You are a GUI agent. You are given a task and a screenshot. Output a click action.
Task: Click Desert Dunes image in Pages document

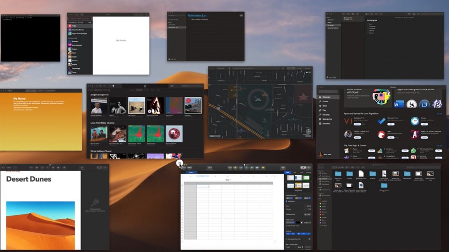(40, 225)
